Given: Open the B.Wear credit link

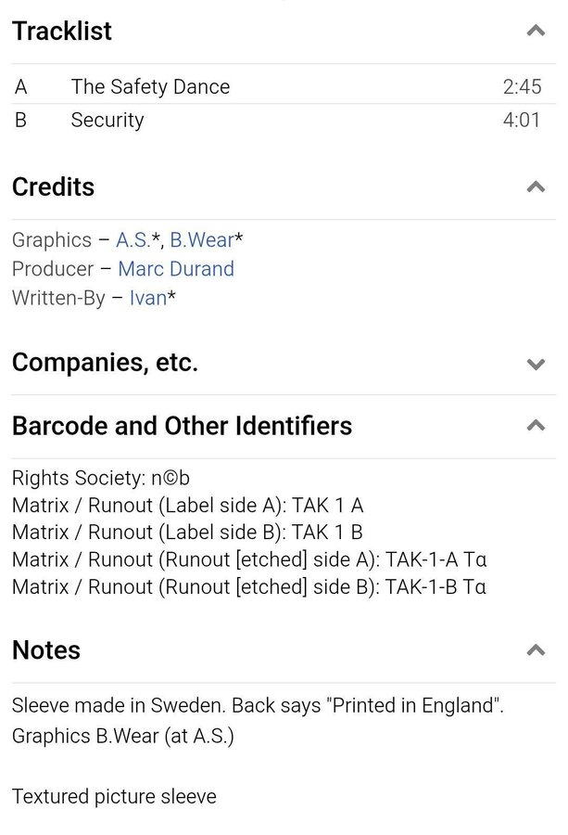Looking at the screenshot, I should (x=202, y=240).
